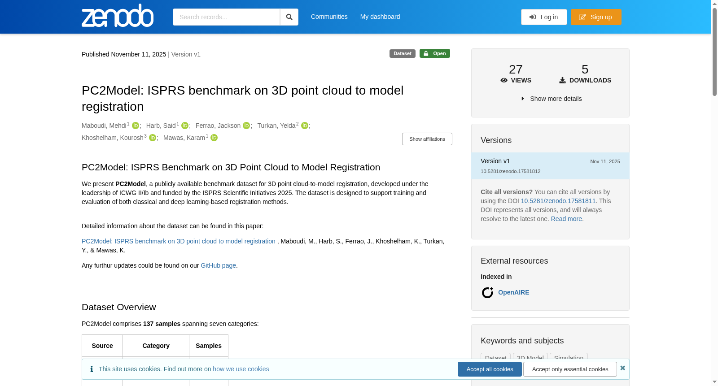Click author Khoshelham, Kourosh
The width and height of the screenshot is (718, 386).
[x=113, y=138]
